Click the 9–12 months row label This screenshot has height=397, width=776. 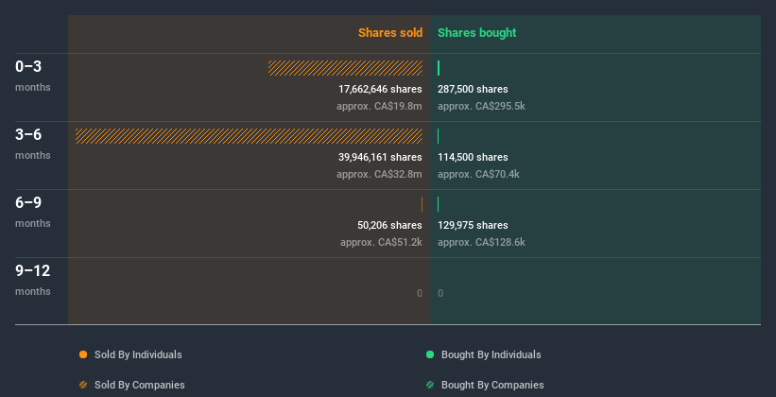pyautogui.click(x=33, y=280)
